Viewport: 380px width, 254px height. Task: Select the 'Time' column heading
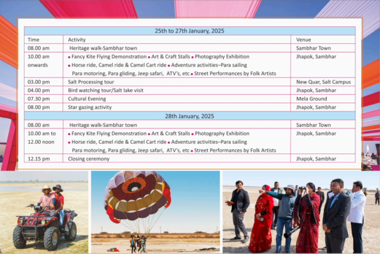(33, 40)
